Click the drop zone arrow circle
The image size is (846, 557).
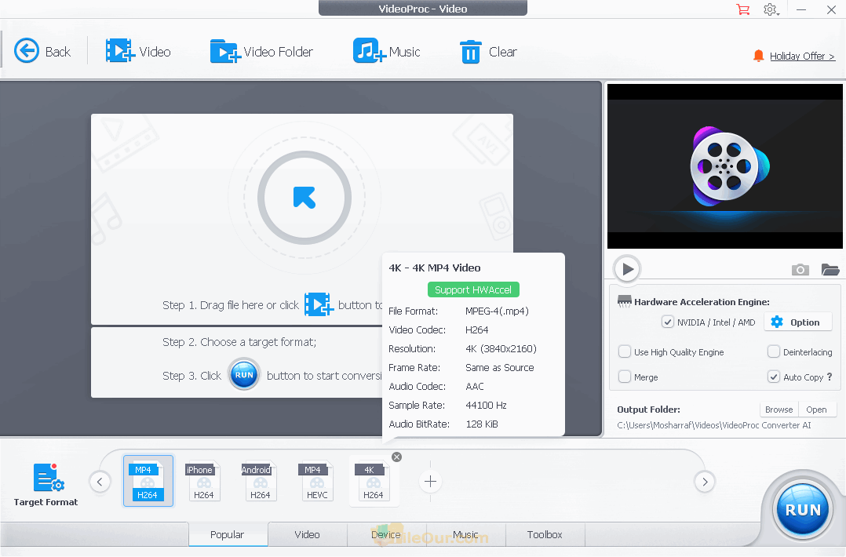tap(304, 198)
